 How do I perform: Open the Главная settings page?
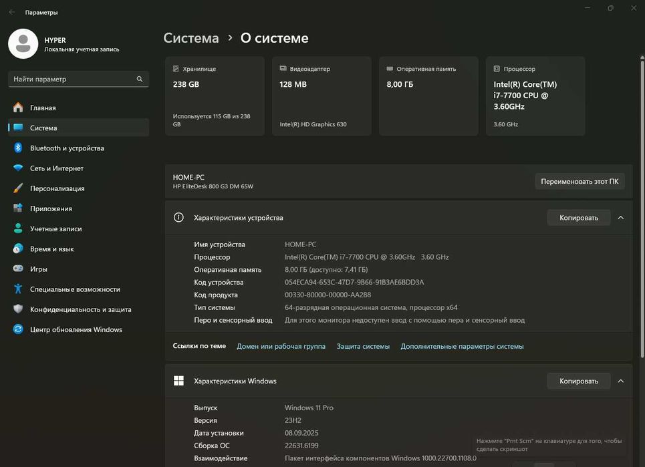tap(79, 108)
